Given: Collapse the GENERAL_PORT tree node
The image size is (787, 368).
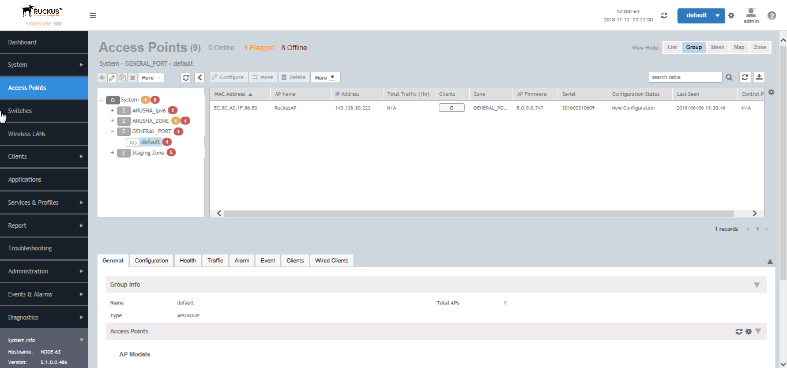Looking at the screenshot, I should pyautogui.click(x=112, y=132).
